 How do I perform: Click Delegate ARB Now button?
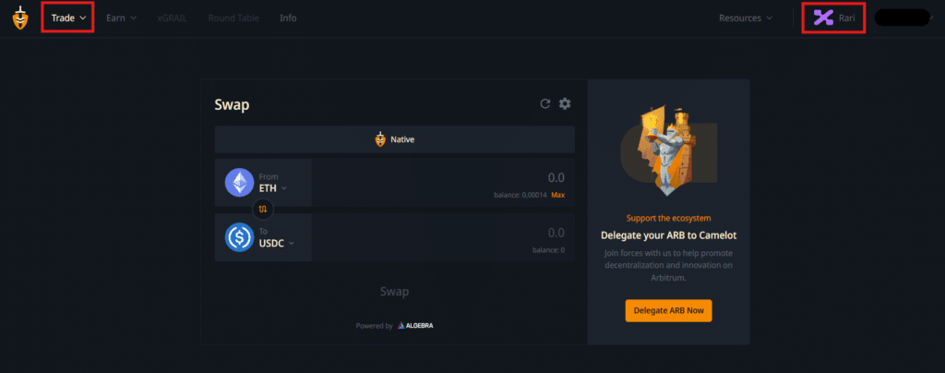point(668,311)
